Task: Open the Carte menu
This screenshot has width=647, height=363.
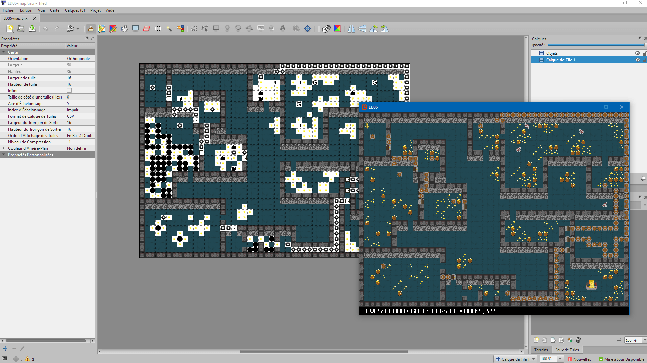Action: pos(54,10)
